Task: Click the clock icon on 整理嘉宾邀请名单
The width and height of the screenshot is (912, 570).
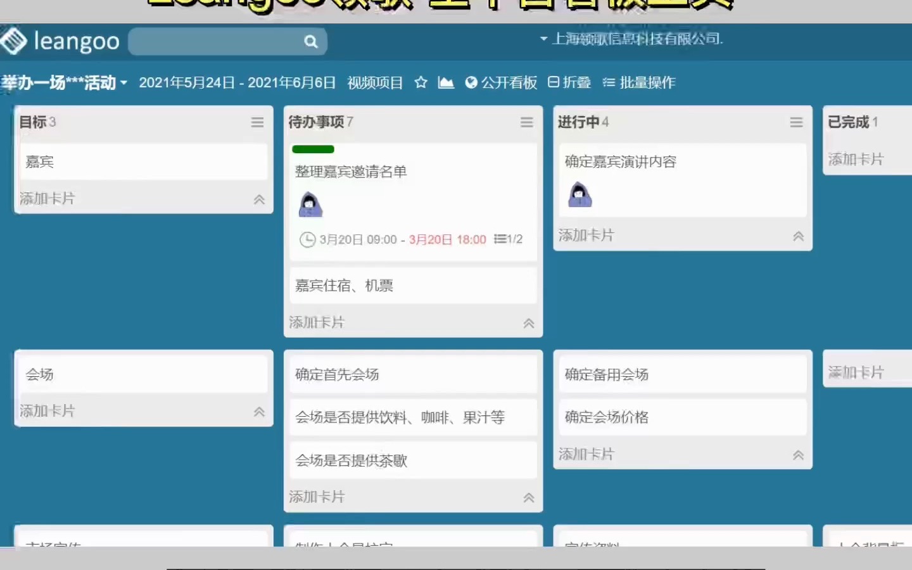Action: 307,239
